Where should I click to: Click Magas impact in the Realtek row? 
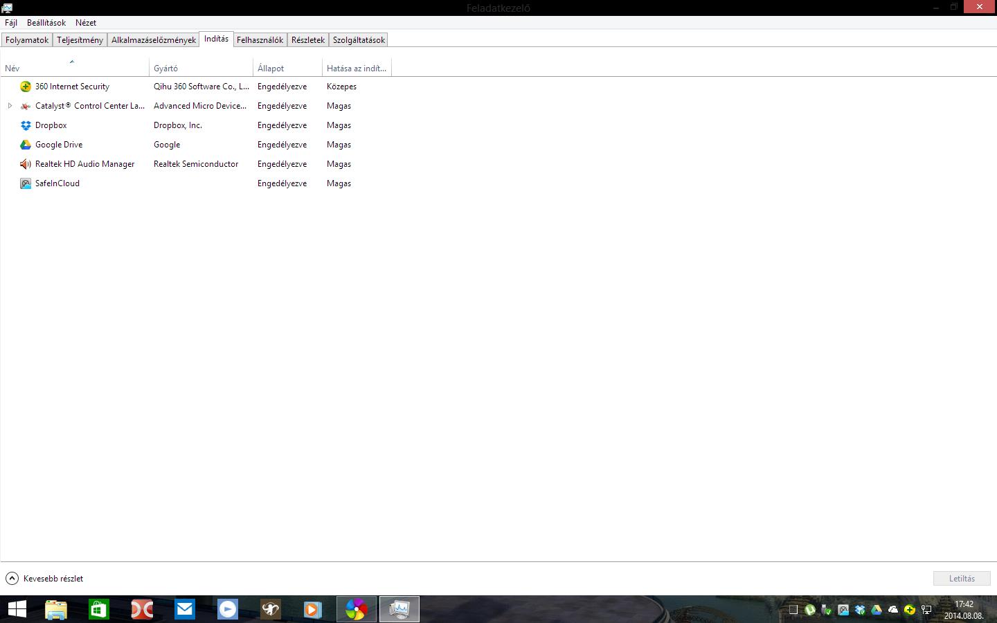[x=339, y=164]
